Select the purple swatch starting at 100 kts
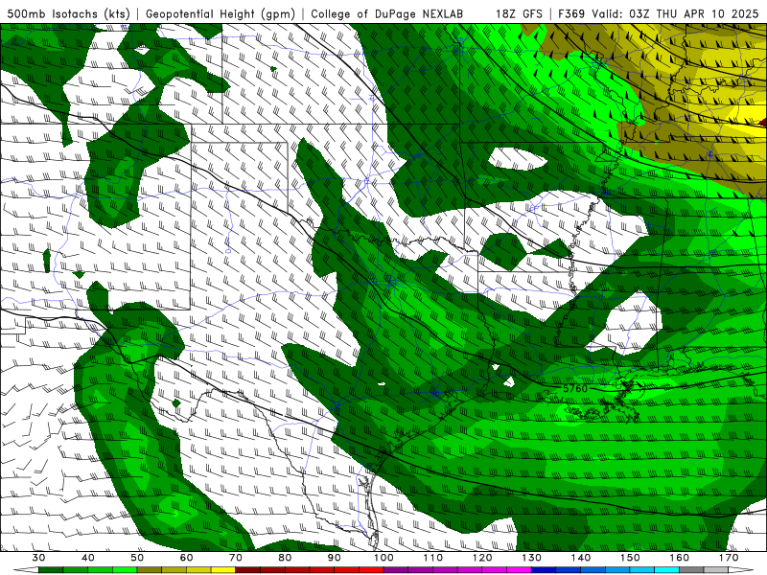 (x=396, y=570)
